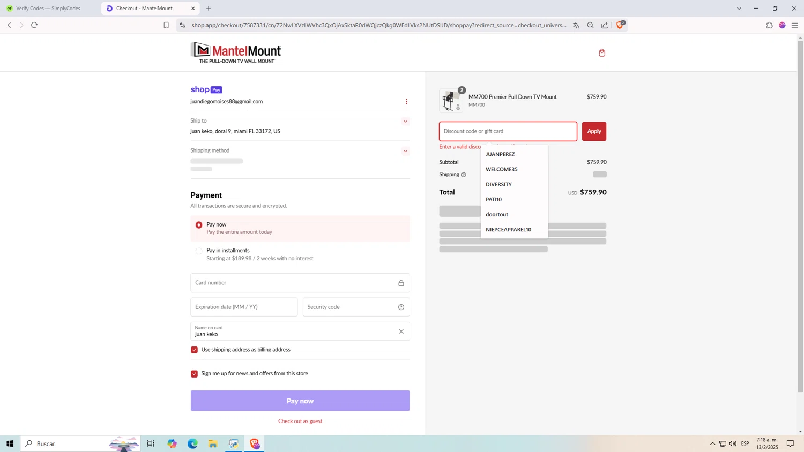Focus the Security code field
This screenshot has width=804, height=452.
(356, 307)
